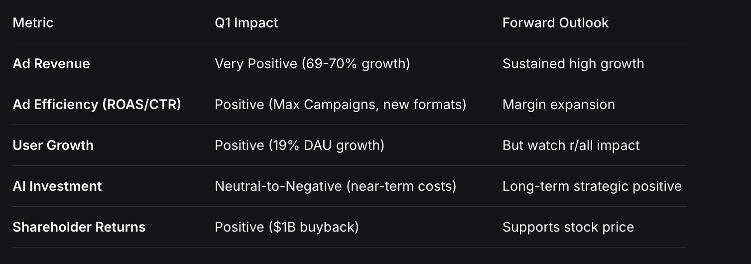Click the '$1B buyback' text

314,227
